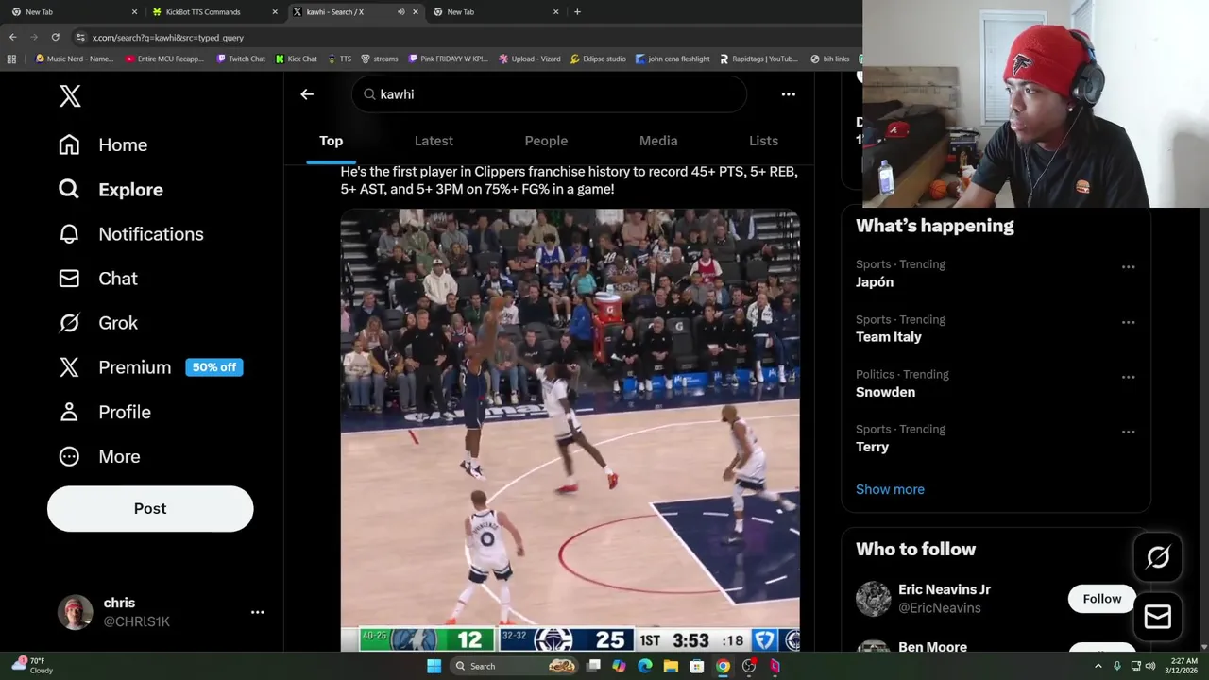Mute audio on kawhi Search tab
This screenshot has width=1209, height=680.
[x=400, y=12]
